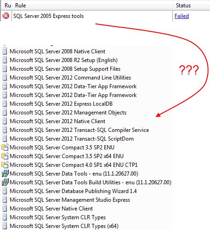Click icon for SQL Server 2012 Command Line Utilities
210x233 pixels.
coord(5,77)
